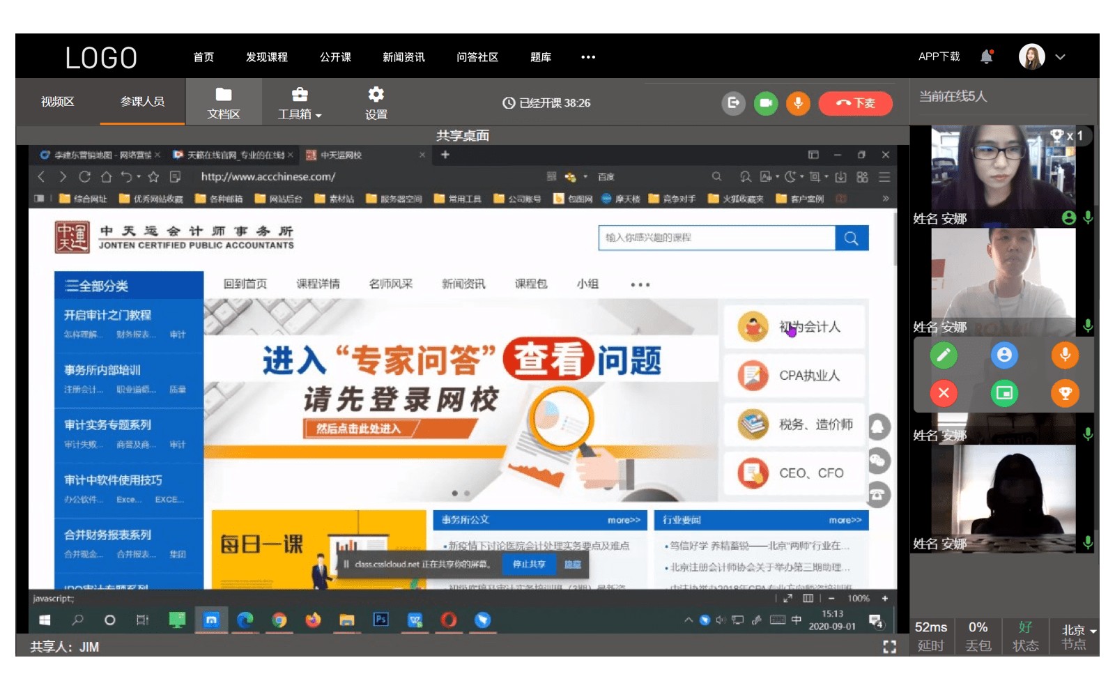Click 停止共享 to stop screen sharing
This screenshot has width=1115, height=690.
click(528, 564)
